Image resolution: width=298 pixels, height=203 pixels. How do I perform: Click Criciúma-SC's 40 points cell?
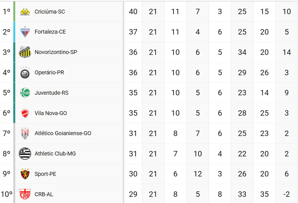click(133, 12)
